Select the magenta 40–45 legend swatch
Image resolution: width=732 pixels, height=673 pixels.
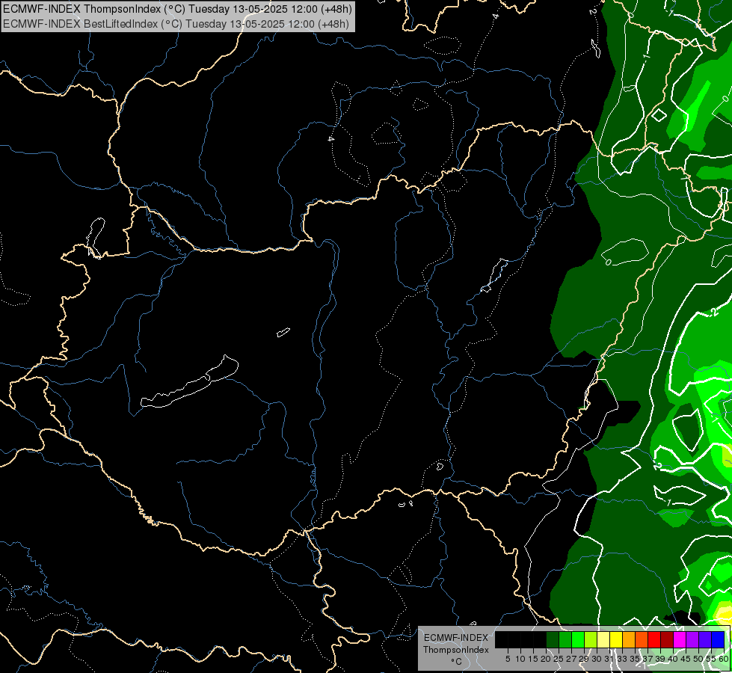click(x=680, y=639)
